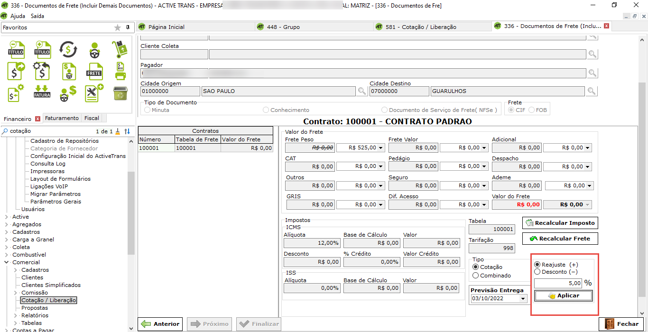Select the Combinado tipo radio button
Viewport: 648px width, 332px height.
(476, 276)
